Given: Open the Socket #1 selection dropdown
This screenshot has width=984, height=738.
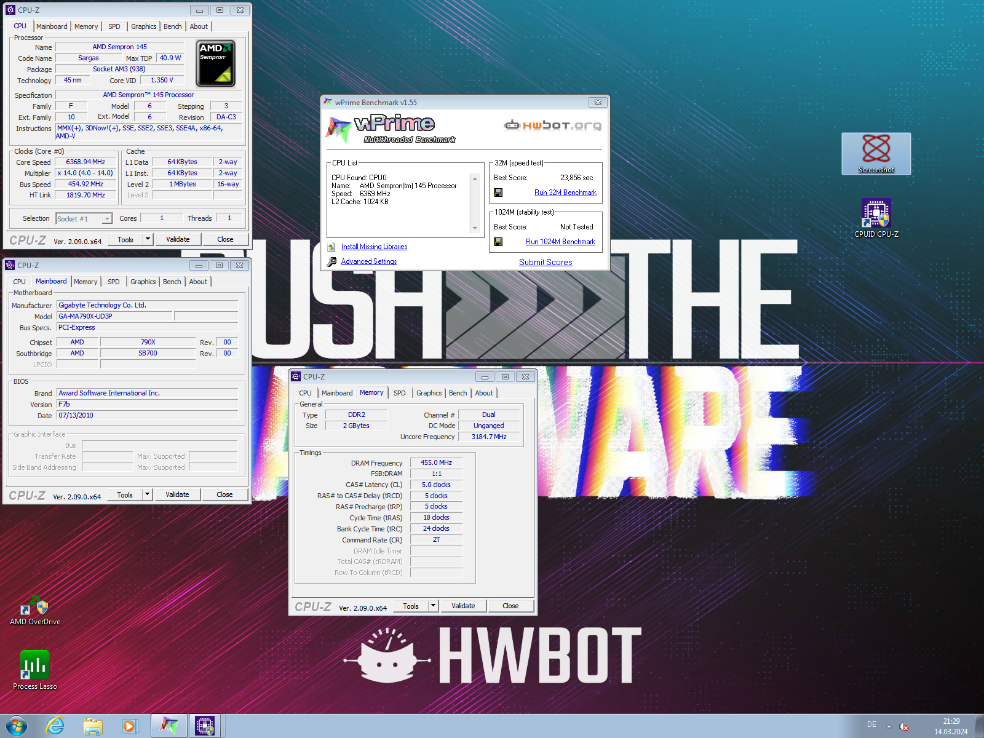Looking at the screenshot, I should (x=107, y=219).
